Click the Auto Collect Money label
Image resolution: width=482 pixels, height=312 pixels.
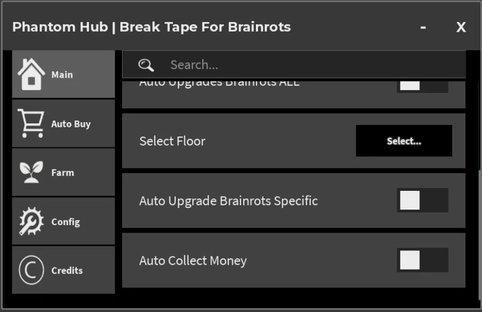[193, 261]
